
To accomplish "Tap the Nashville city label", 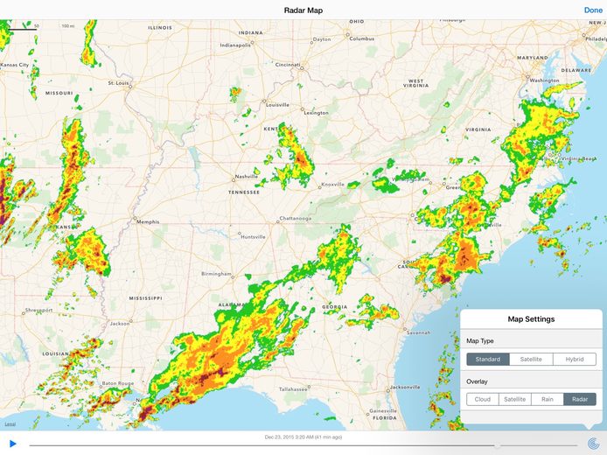I will pos(246,177).
